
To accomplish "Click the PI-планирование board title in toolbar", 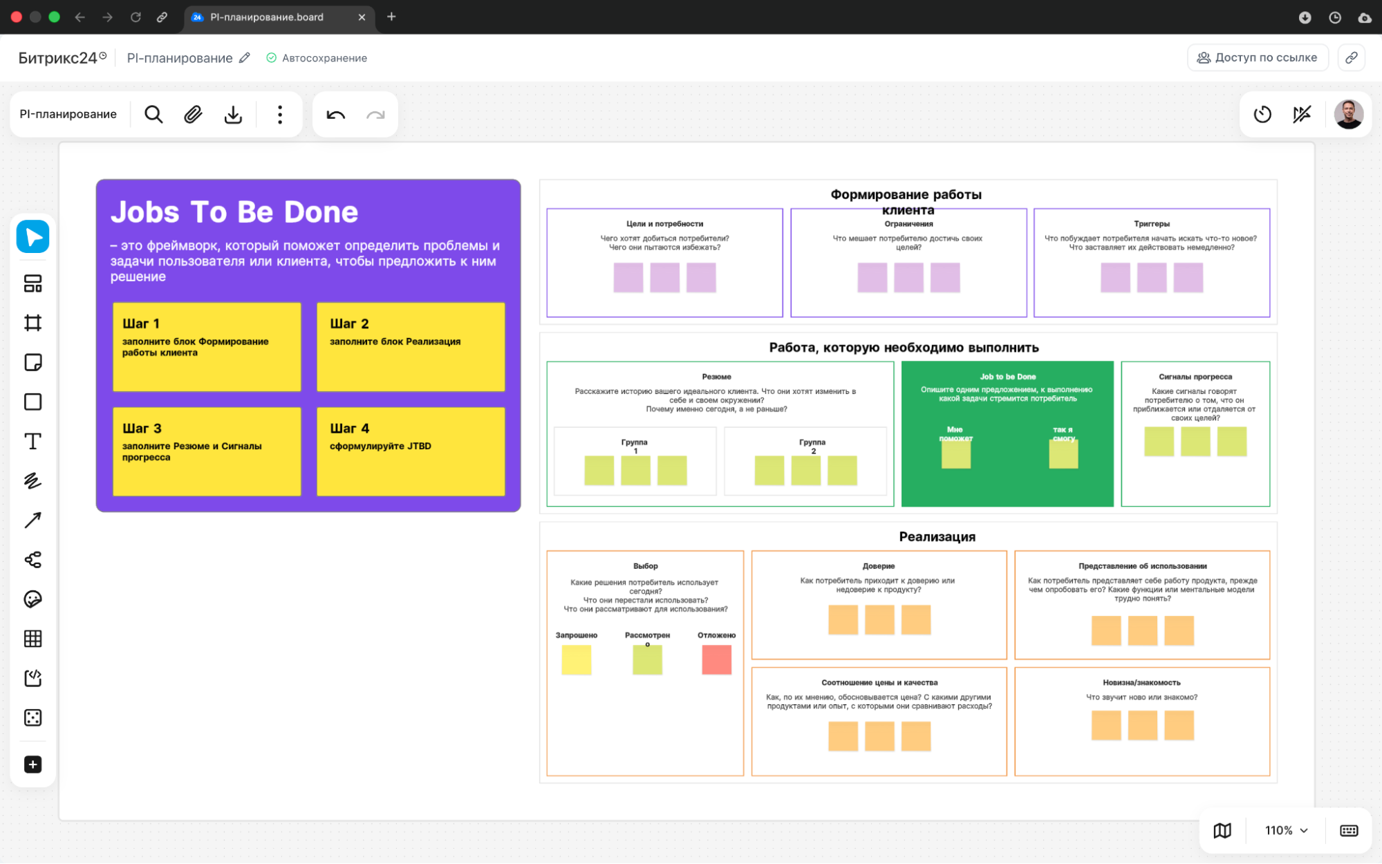I will pyautogui.click(x=68, y=114).
